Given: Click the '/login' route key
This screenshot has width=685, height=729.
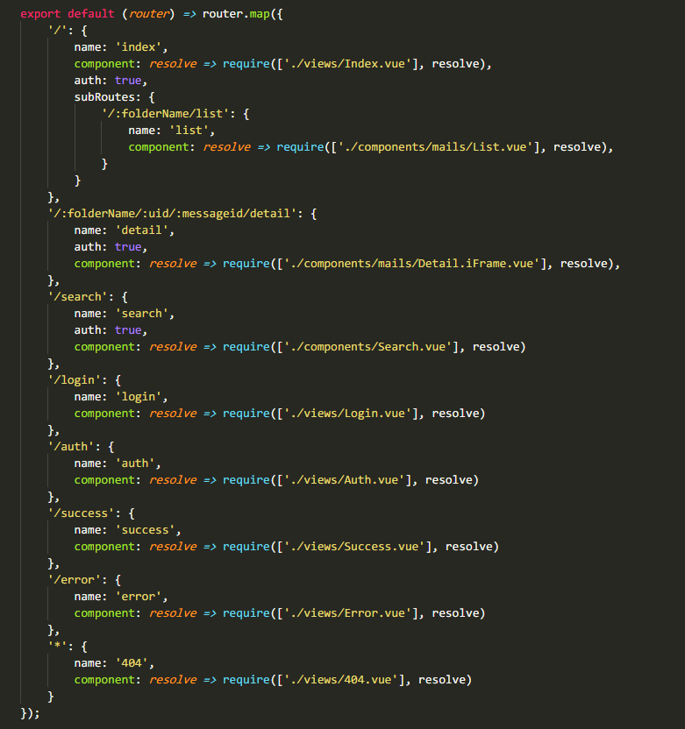Looking at the screenshot, I should click(x=75, y=380).
